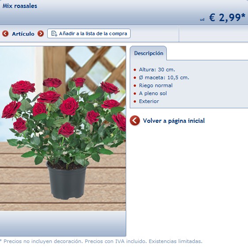
Task: Select the Exterior description item
Action: pyautogui.click(x=149, y=101)
